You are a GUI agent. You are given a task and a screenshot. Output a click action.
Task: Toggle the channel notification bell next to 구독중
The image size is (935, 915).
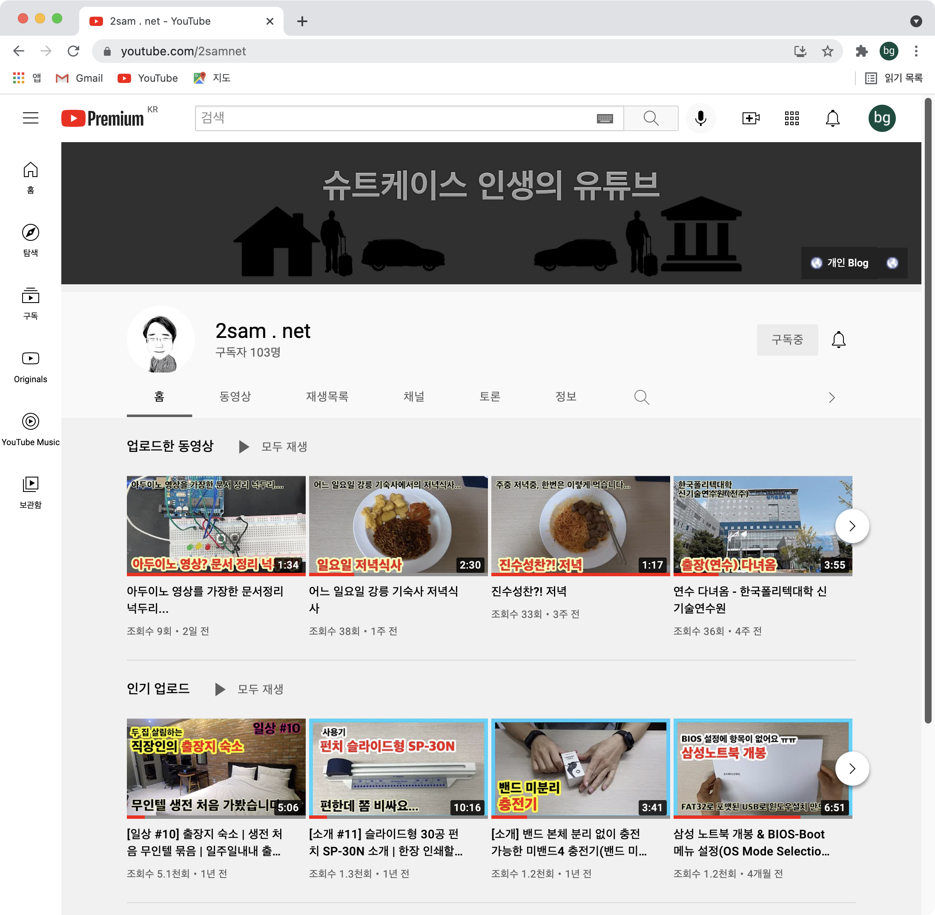coord(838,340)
